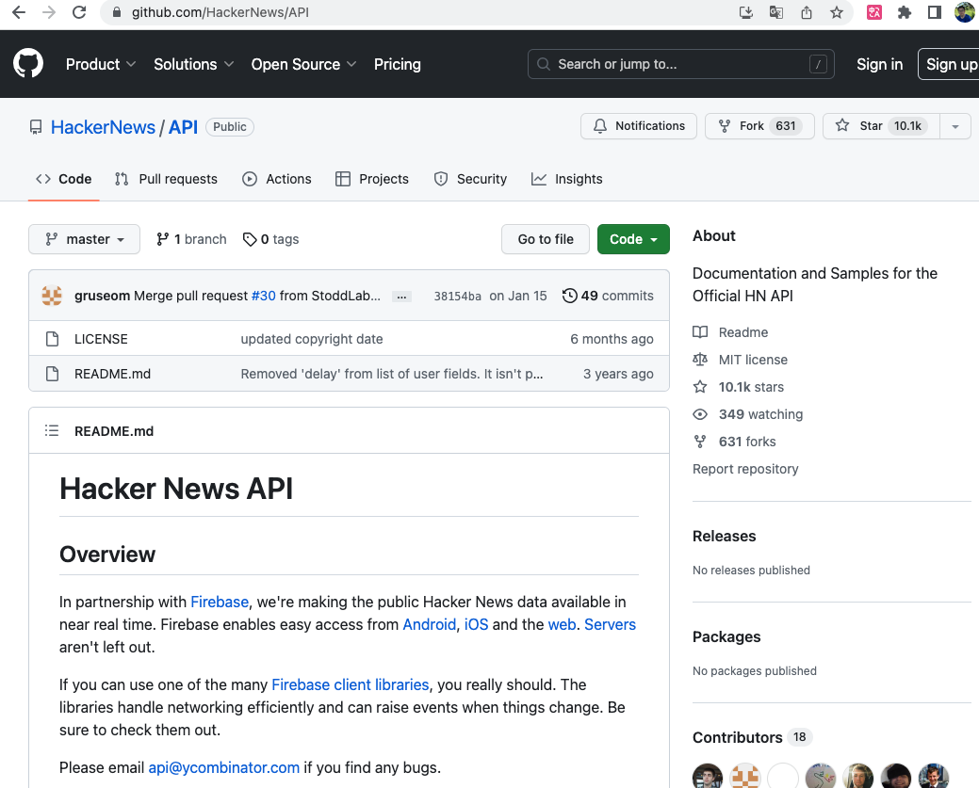Switch to the Pull requests tab

tap(166, 179)
